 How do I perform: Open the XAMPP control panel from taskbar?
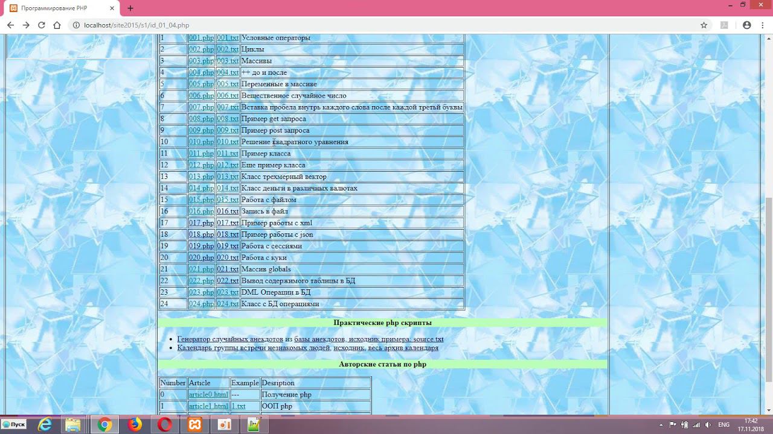194,425
